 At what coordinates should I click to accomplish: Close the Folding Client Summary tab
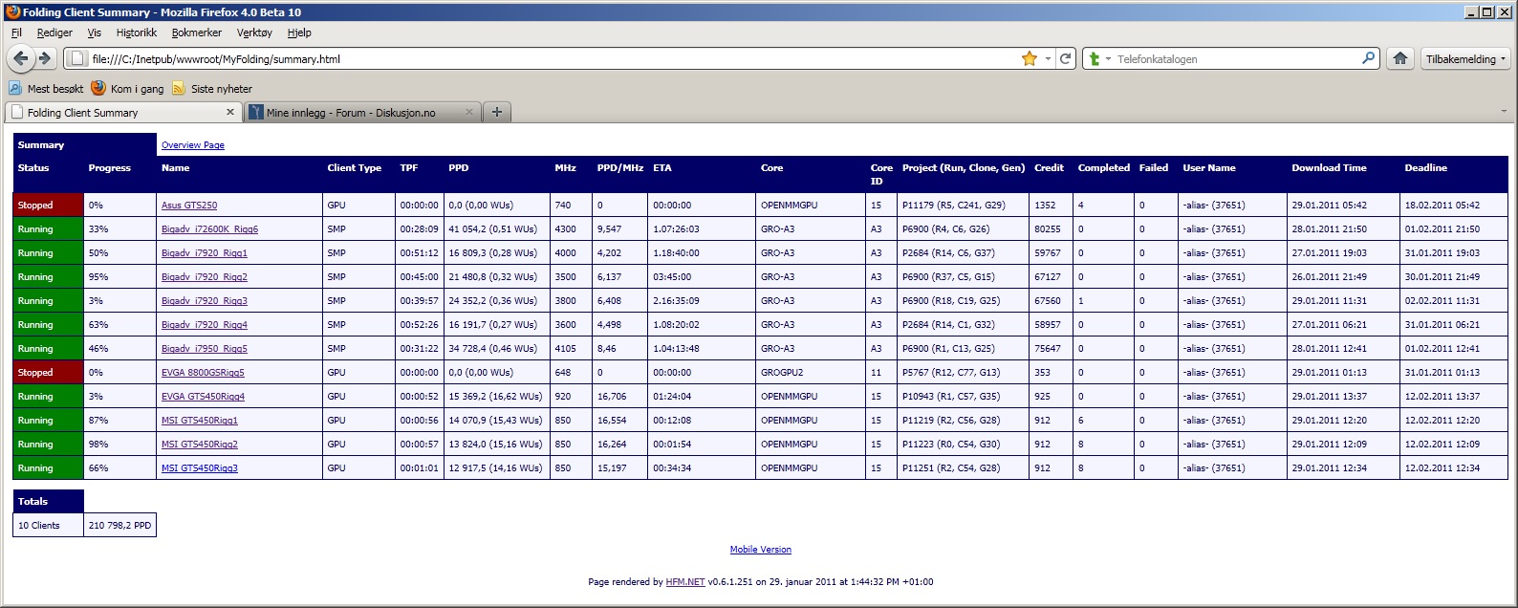pyautogui.click(x=229, y=112)
